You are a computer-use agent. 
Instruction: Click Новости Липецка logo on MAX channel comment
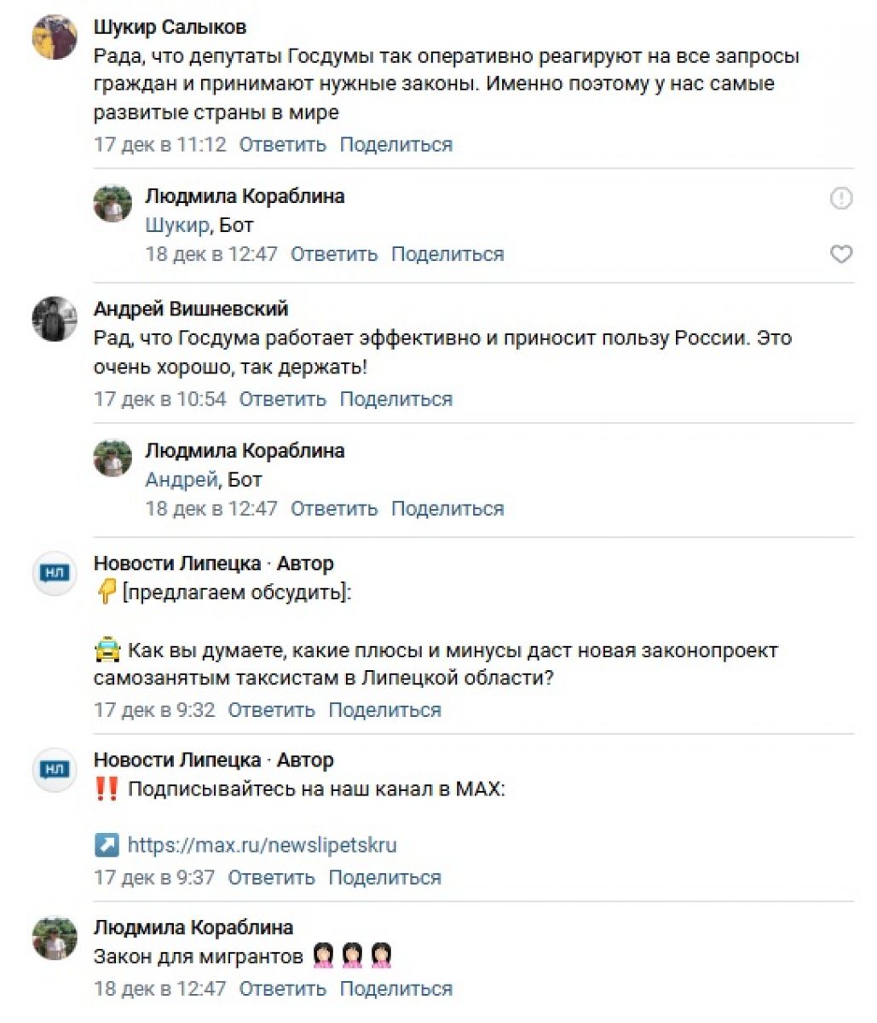click(55, 769)
